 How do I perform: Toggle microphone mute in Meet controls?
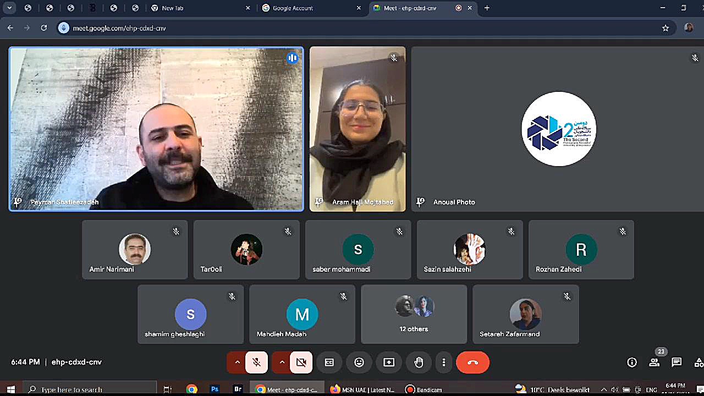[x=256, y=362]
